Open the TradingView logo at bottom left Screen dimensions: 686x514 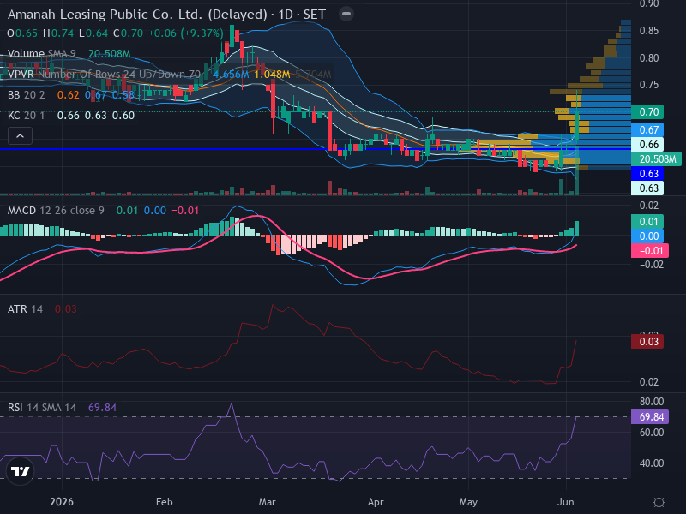(20, 471)
